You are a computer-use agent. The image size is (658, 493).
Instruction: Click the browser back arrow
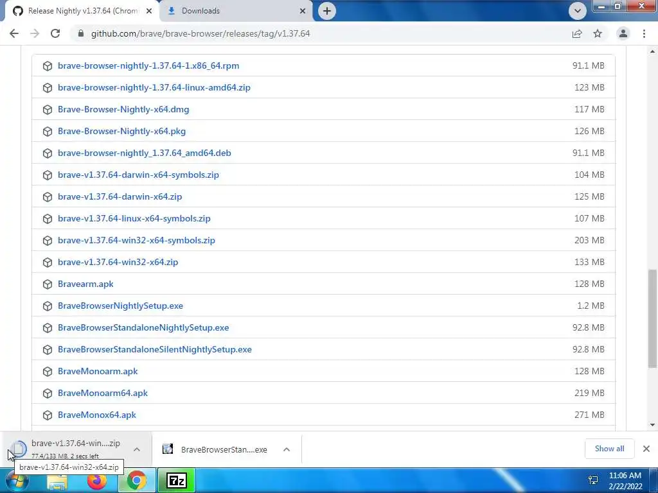[14, 33]
